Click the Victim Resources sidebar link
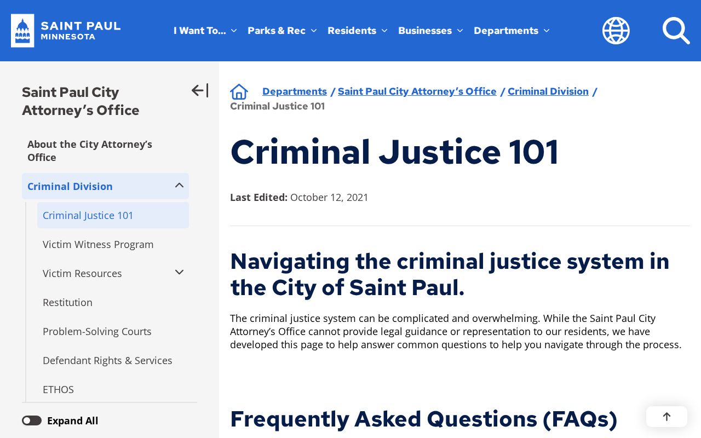Viewport: 701px width, 438px height. [x=82, y=273]
